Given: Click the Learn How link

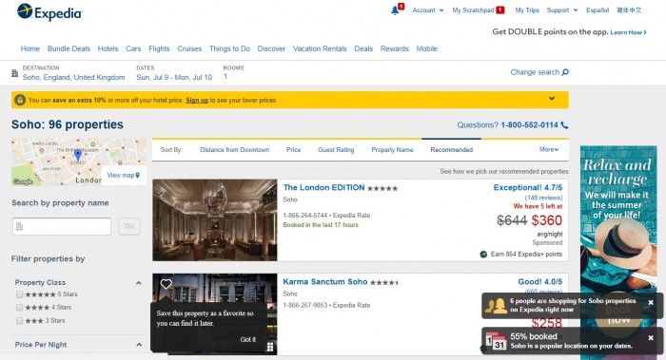Looking at the screenshot, I should 628,32.
